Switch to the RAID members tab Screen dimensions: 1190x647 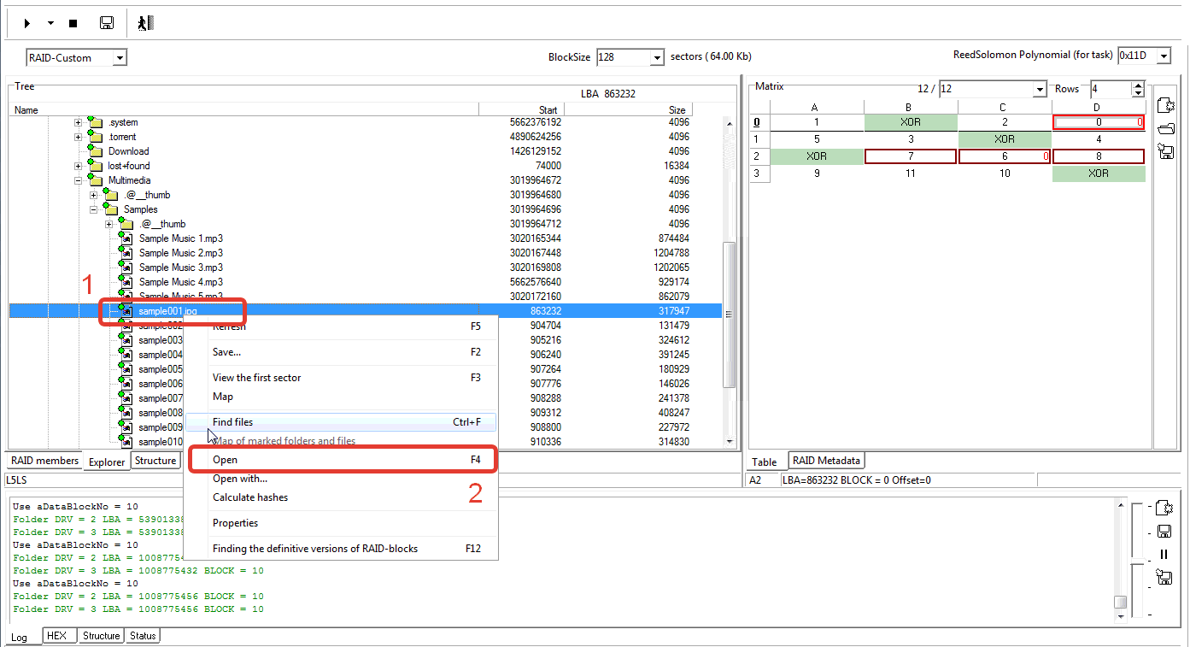pos(44,461)
